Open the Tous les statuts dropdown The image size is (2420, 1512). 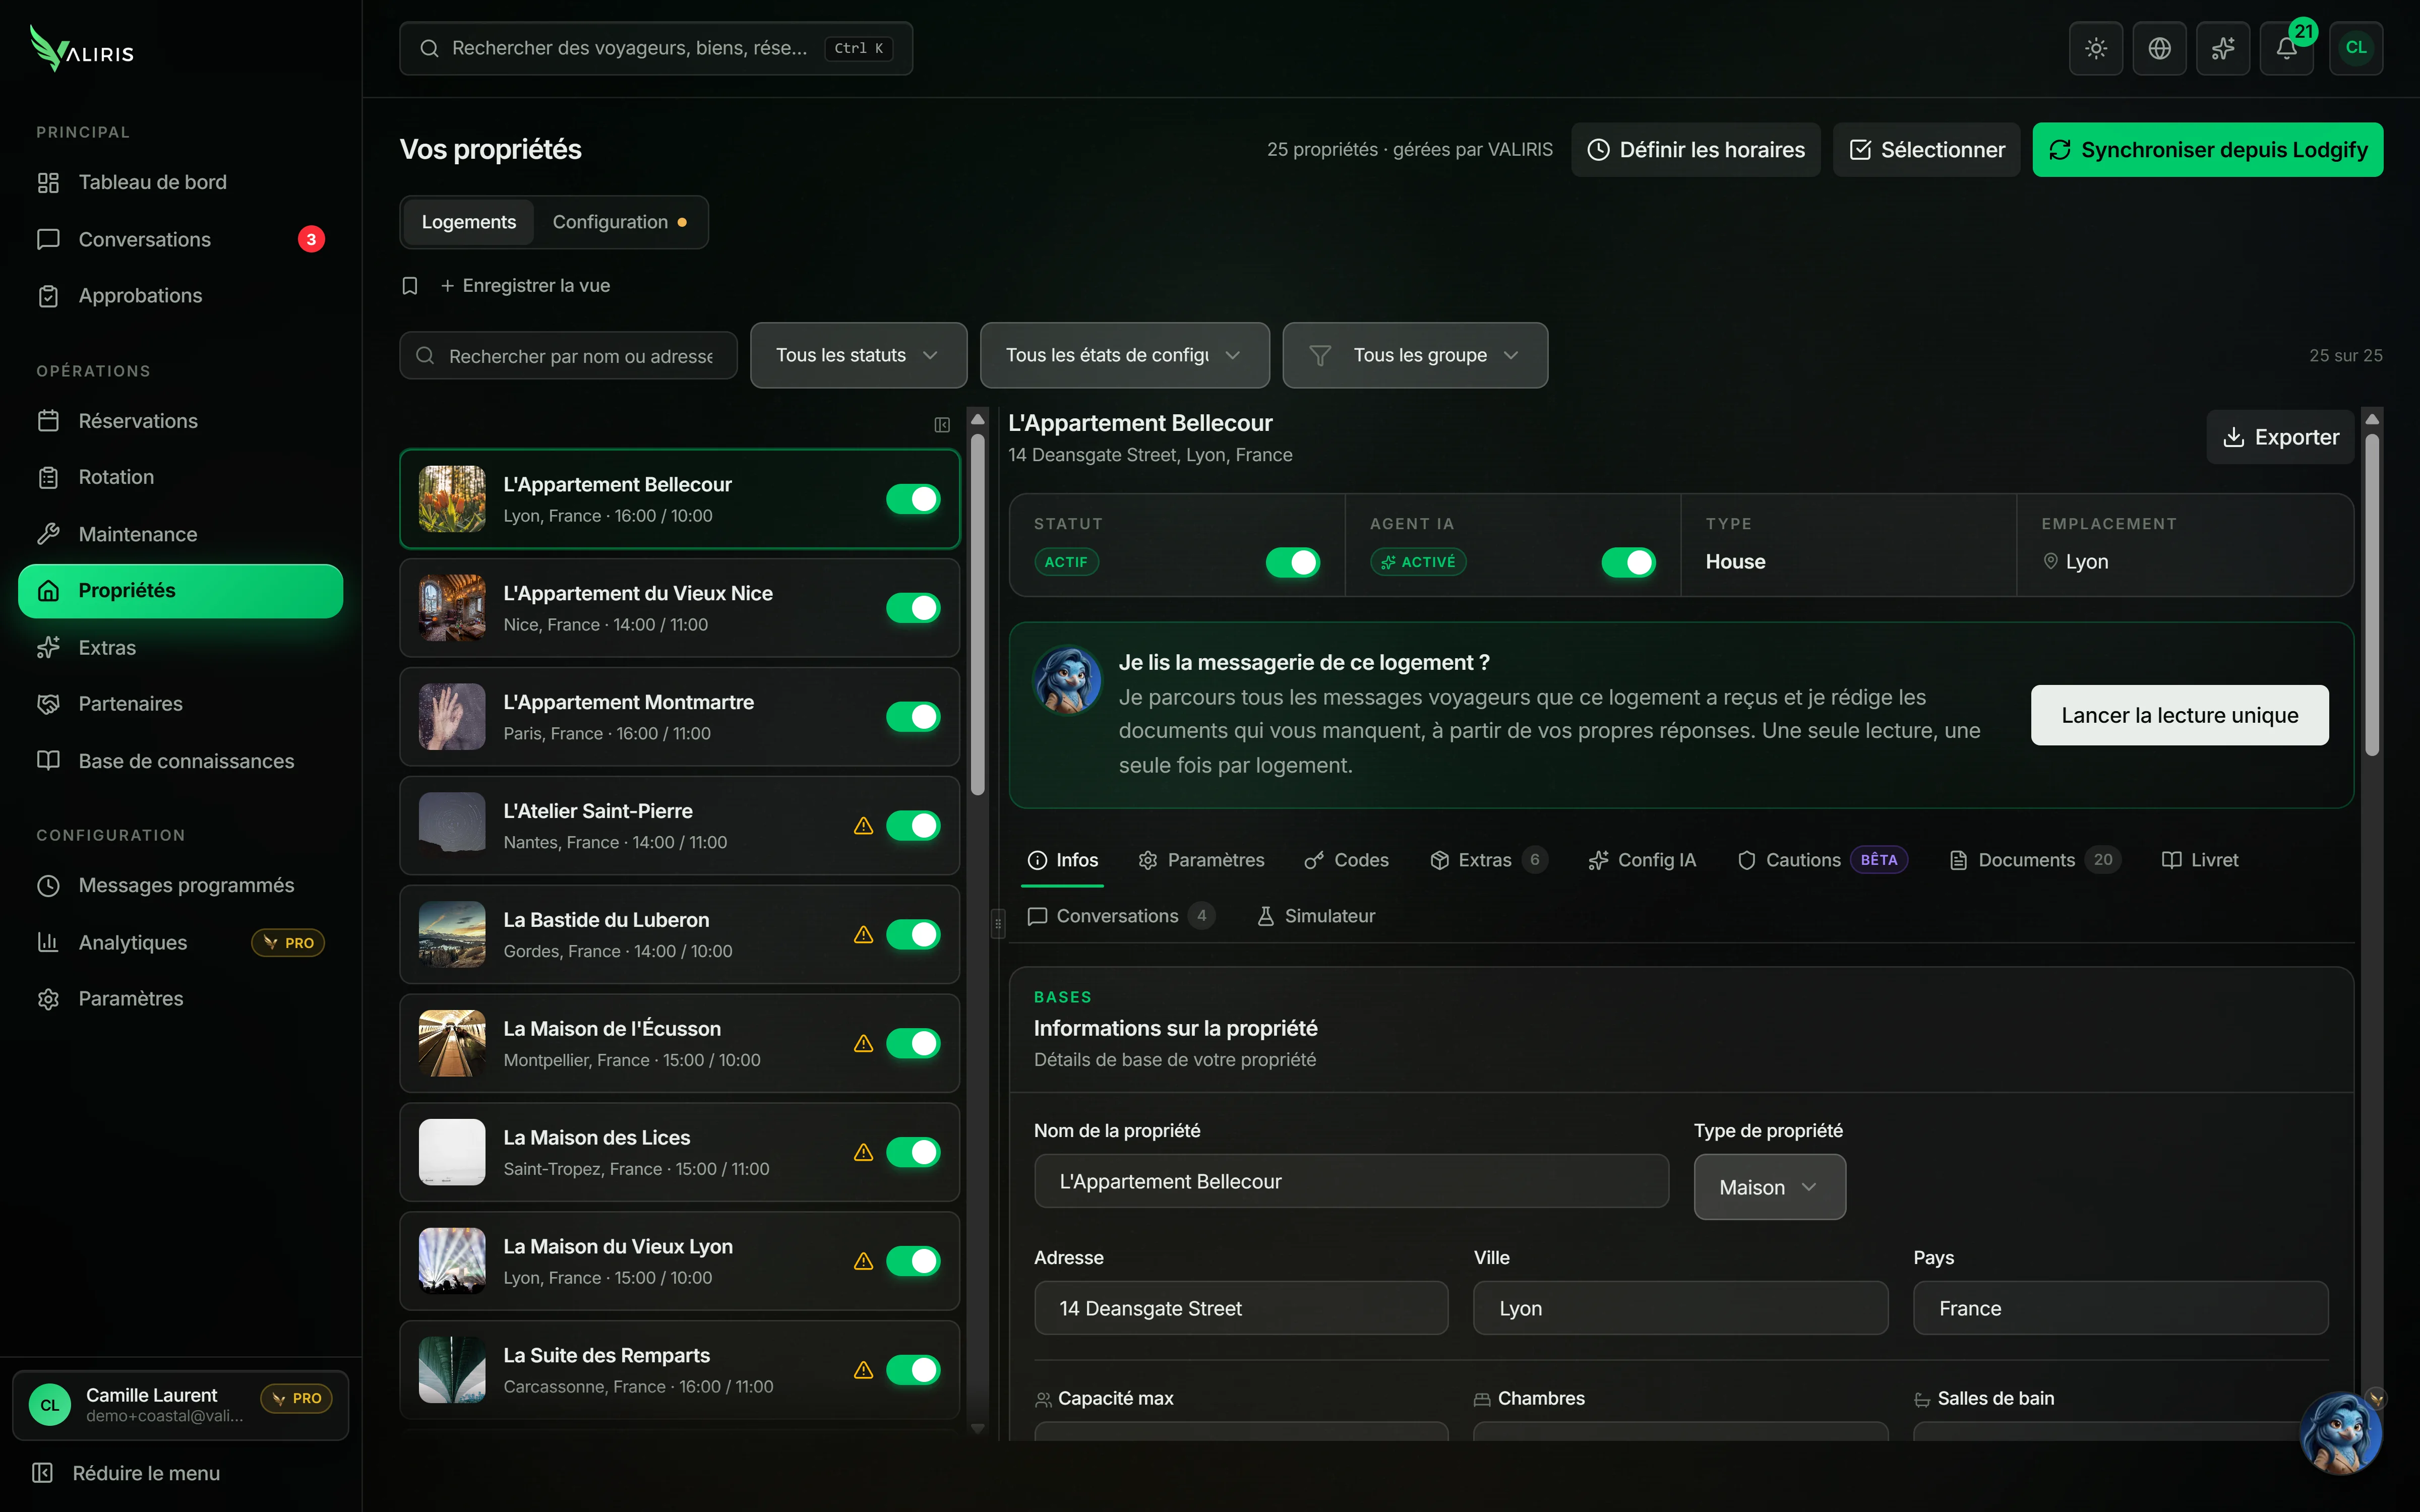(858, 355)
